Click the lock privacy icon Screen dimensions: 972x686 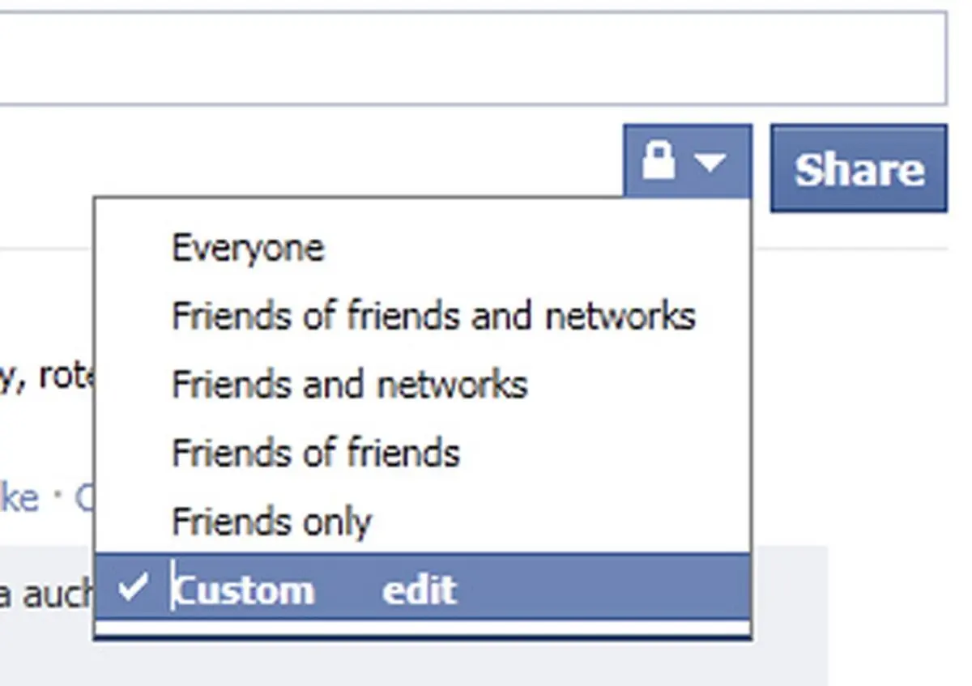point(659,161)
